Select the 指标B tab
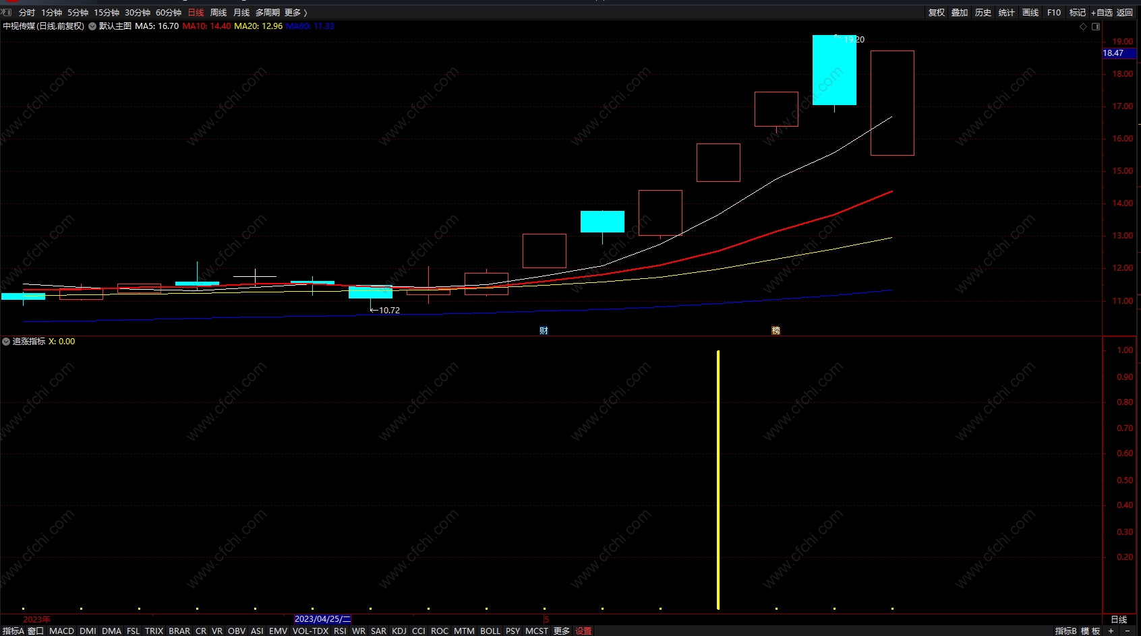The height and width of the screenshot is (636, 1141). pyautogui.click(x=1065, y=631)
